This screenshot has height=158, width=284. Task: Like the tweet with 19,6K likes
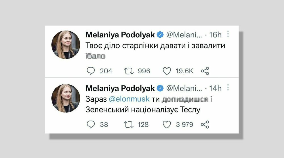coord(167,71)
